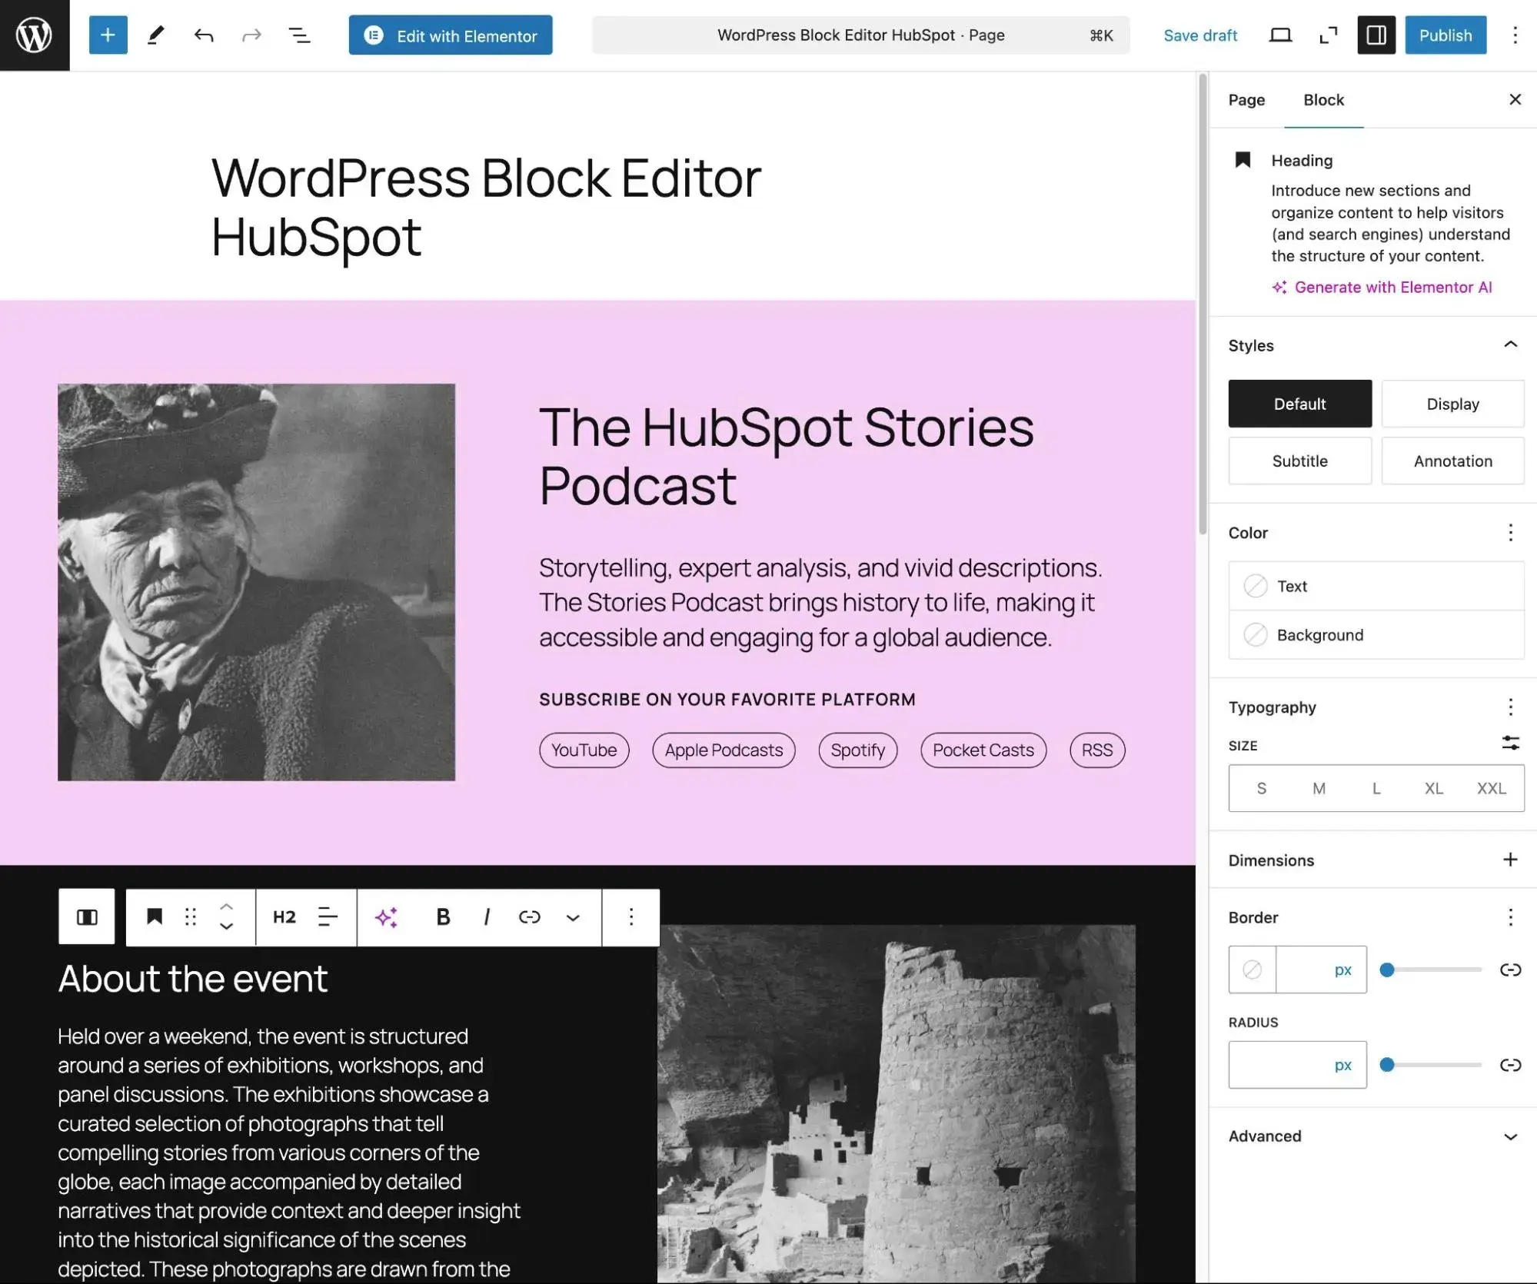Click the Publish button
The height and width of the screenshot is (1284, 1537).
[x=1446, y=35]
